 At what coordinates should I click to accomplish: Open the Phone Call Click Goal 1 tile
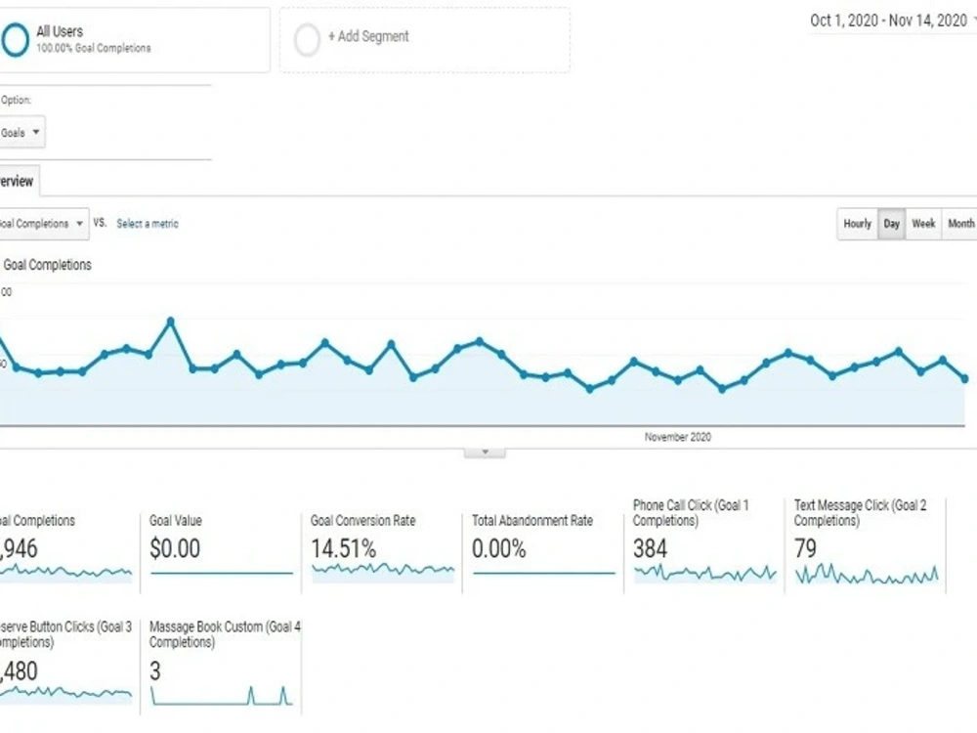point(704,543)
